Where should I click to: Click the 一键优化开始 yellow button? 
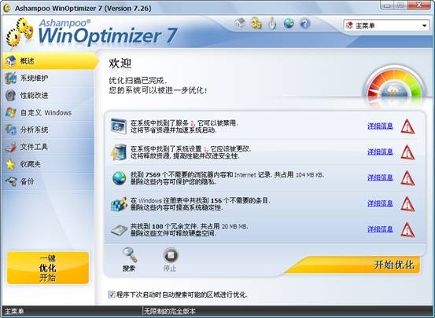48,268
